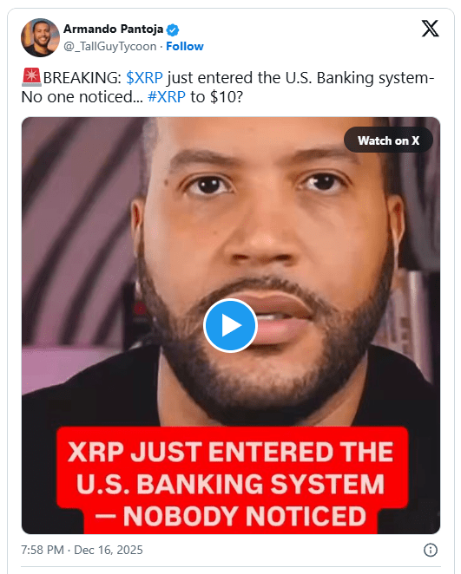Click the "No one noticed..." tweet text
461x574 pixels.
[82, 97]
